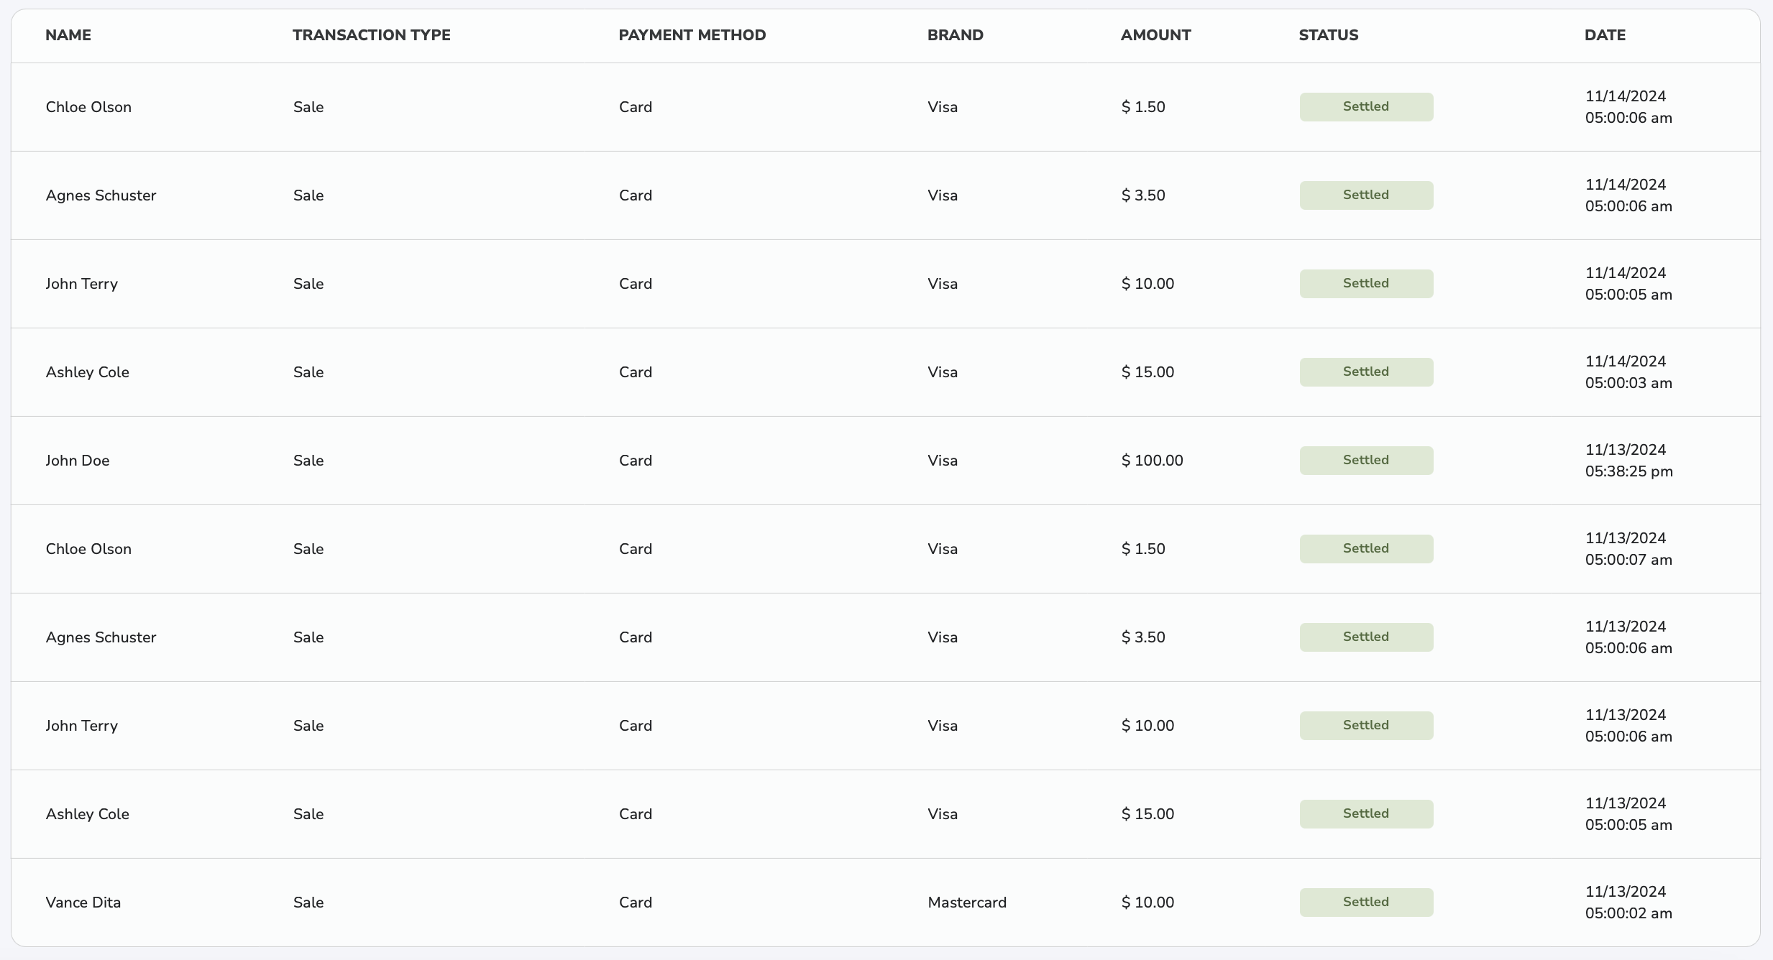
Task: Click the $ 100.00 amount
Action: (1152, 461)
